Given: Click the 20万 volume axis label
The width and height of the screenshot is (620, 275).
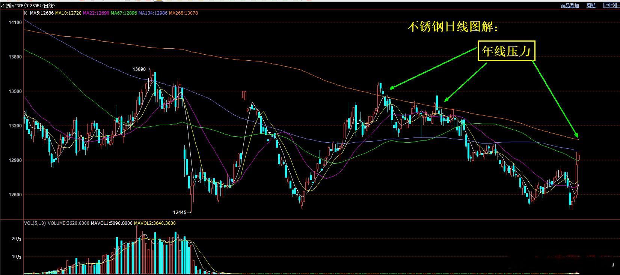Looking at the screenshot, I should click(17, 239).
